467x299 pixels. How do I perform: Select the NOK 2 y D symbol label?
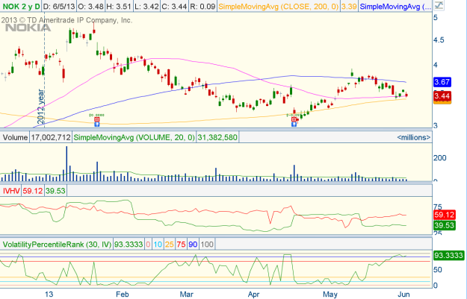pos(21,7)
